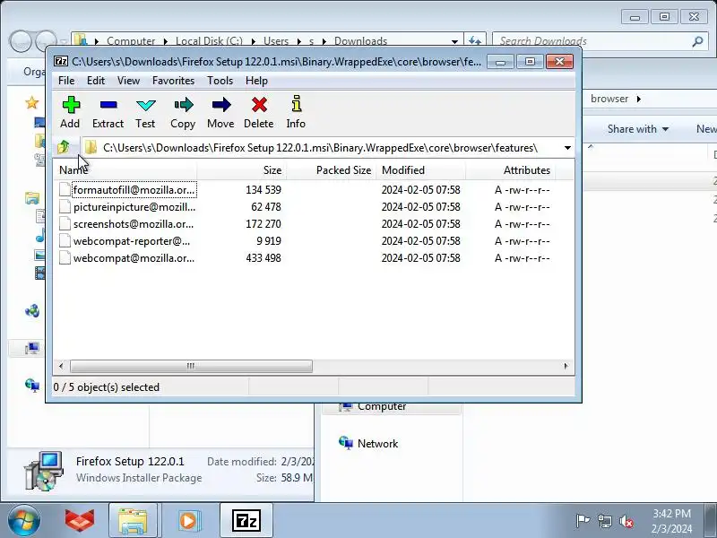Click the 7-Zip address path field
The height and width of the screenshot is (538, 717).
[320, 148]
